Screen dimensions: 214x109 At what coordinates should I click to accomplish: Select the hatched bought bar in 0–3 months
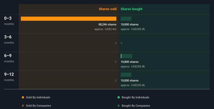coord(126,19)
